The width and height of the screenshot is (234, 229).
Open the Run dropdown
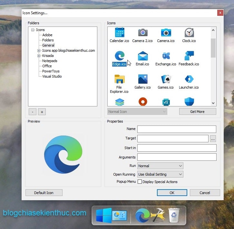(160, 166)
